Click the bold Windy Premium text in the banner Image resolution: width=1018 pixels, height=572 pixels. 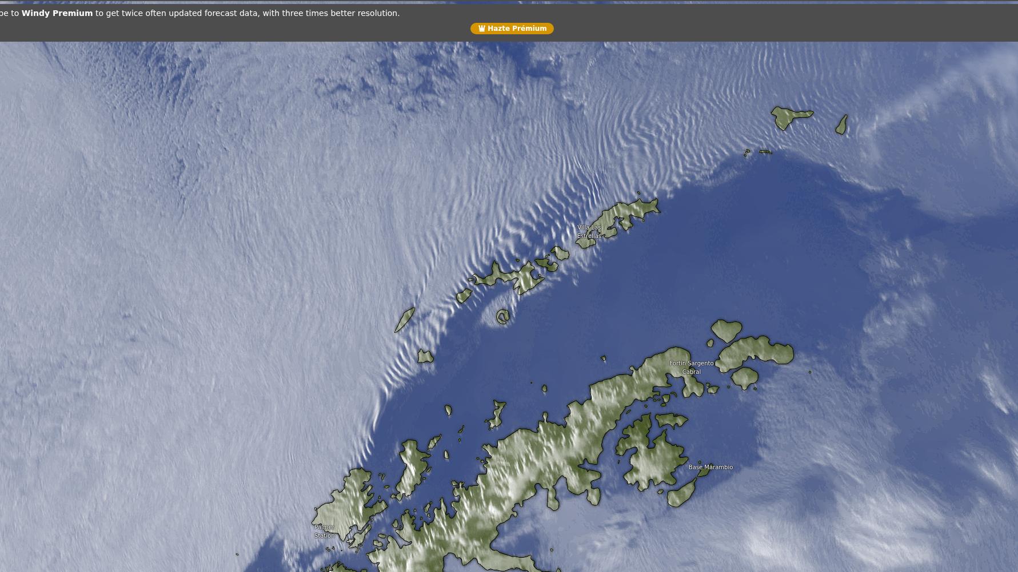coord(57,13)
